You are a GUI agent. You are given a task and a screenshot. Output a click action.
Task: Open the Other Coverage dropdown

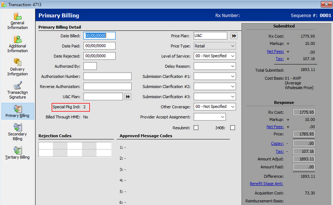(x=215, y=106)
